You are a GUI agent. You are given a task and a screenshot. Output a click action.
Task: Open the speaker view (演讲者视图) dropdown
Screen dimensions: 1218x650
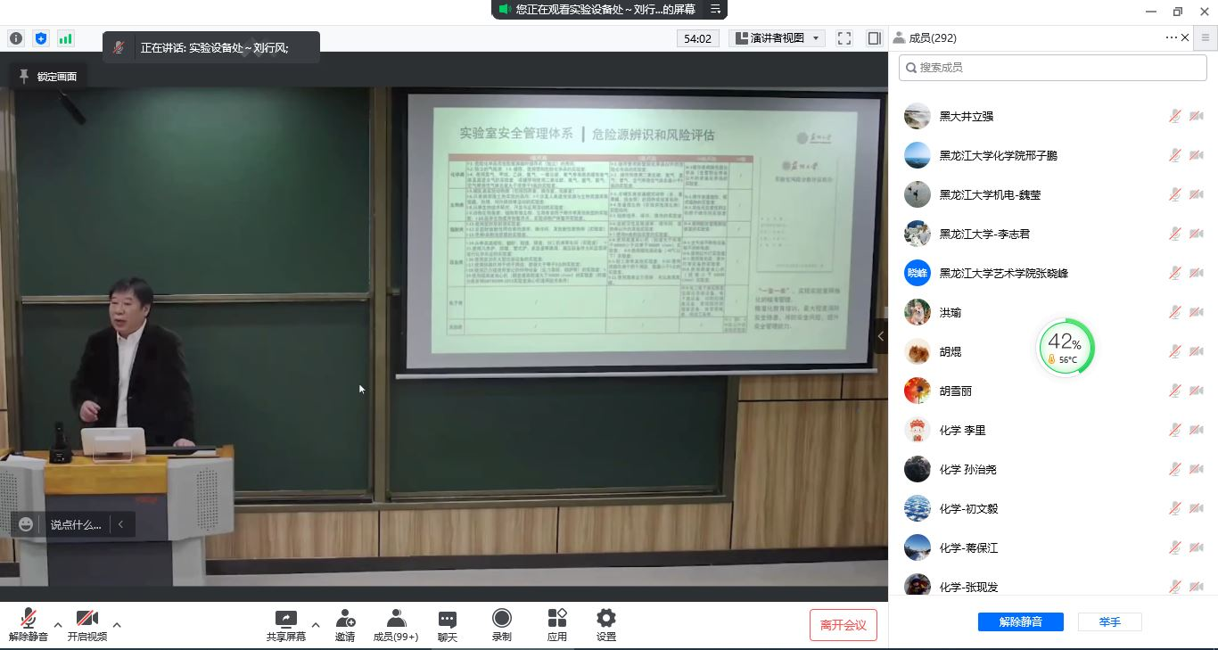pyautogui.click(x=777, y=38)
